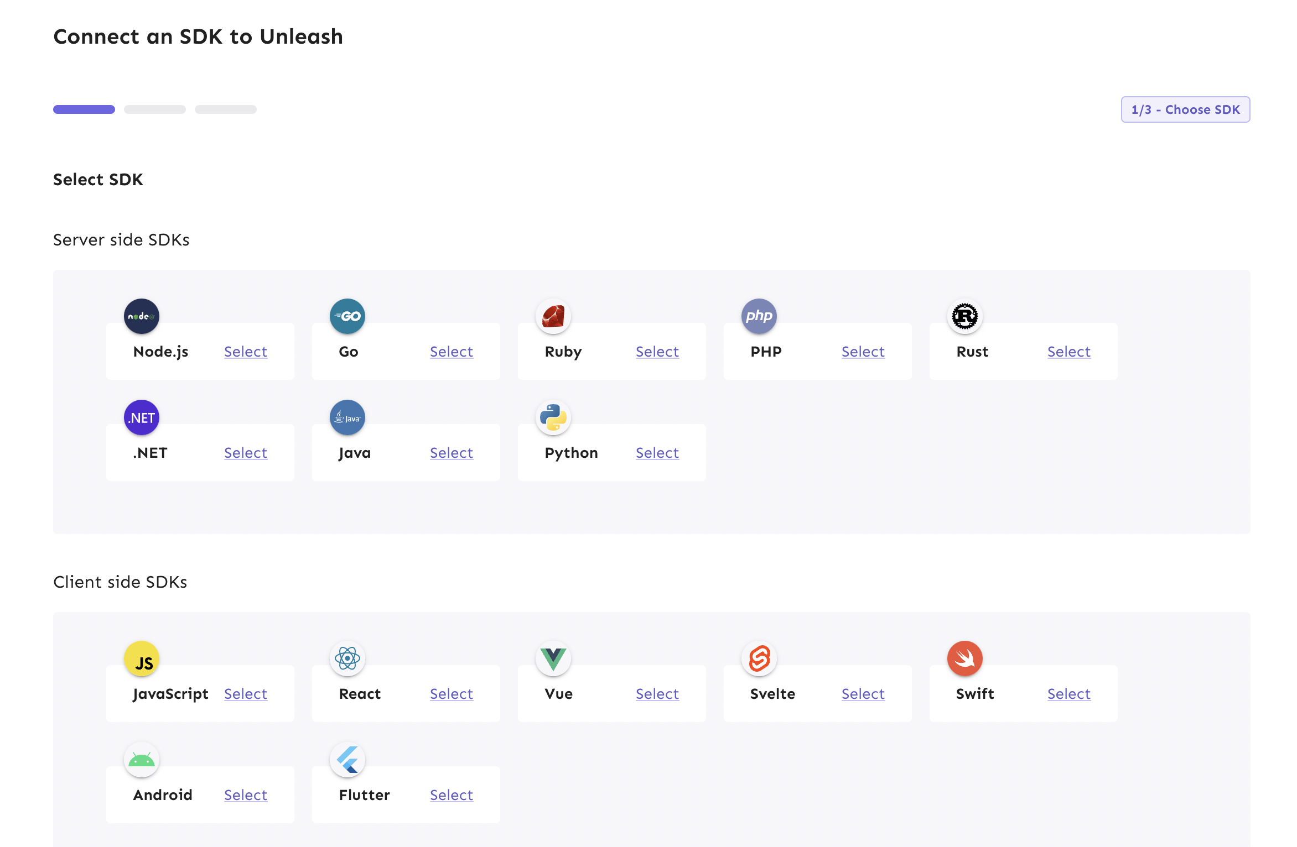Image resolution: width=1297 pixels, height=847 pixels.
Task: Click the 1/3 - Choose SDK badge
Action: tap(1185, 109)
